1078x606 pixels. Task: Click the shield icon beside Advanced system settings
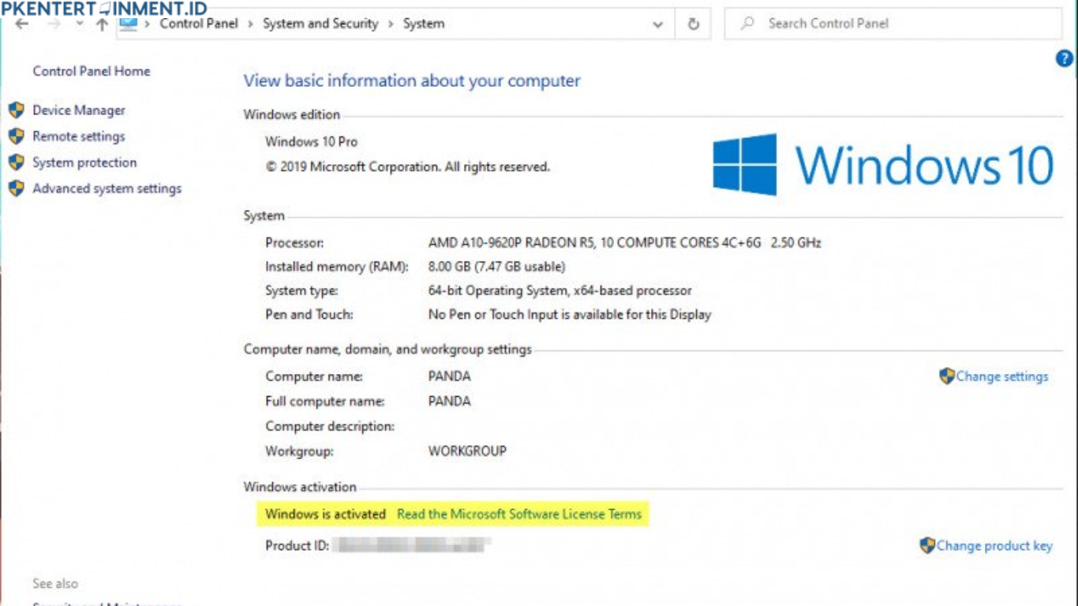(x=17, y=189)
